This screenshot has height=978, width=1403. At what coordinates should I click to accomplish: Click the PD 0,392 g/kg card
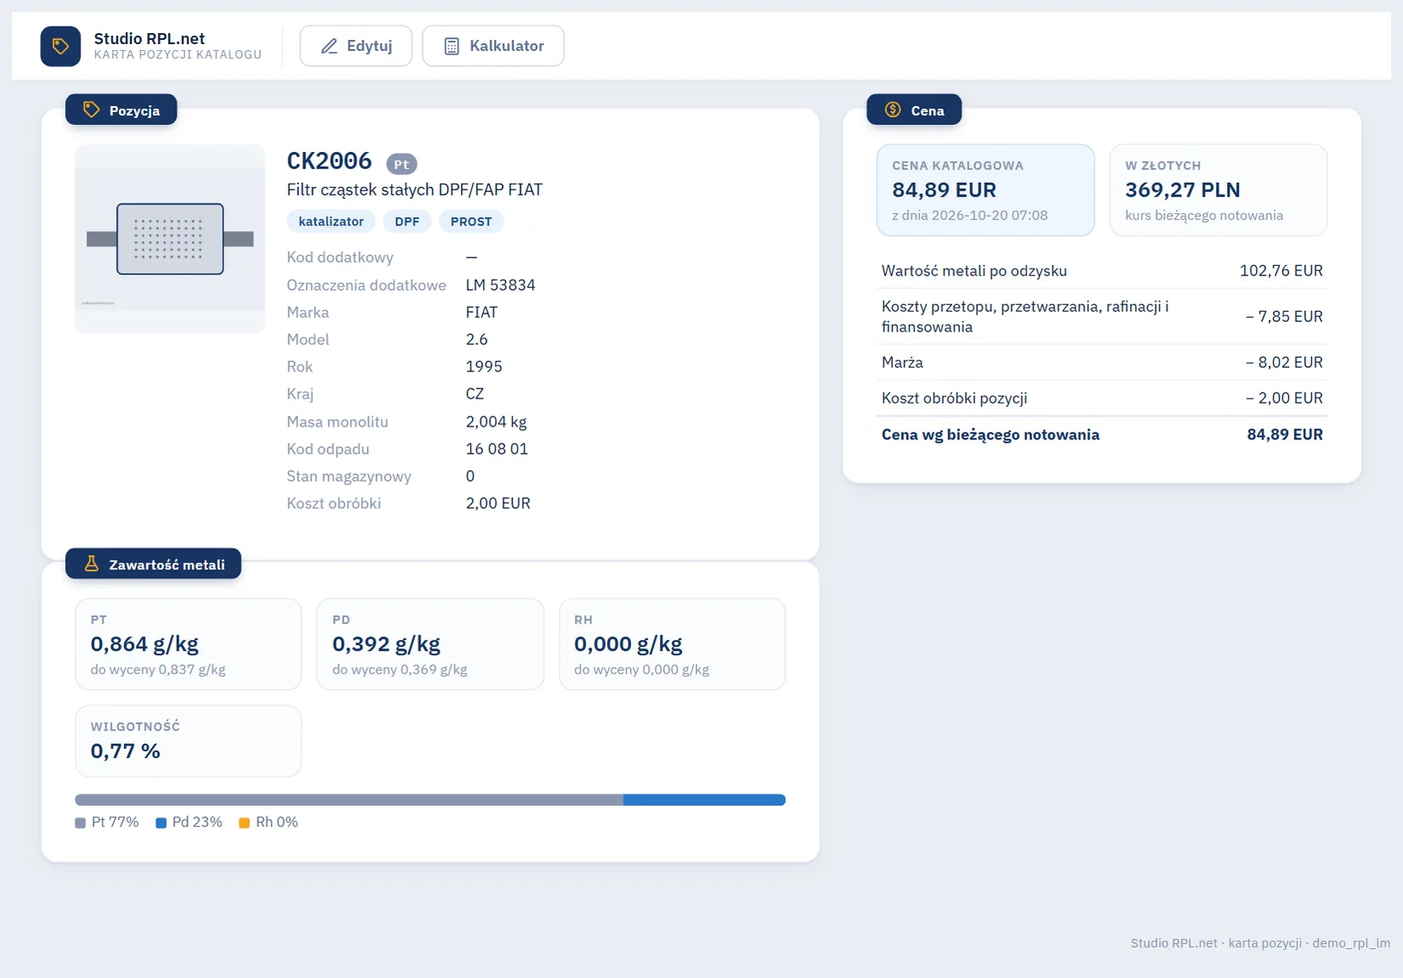coord(429,644)
